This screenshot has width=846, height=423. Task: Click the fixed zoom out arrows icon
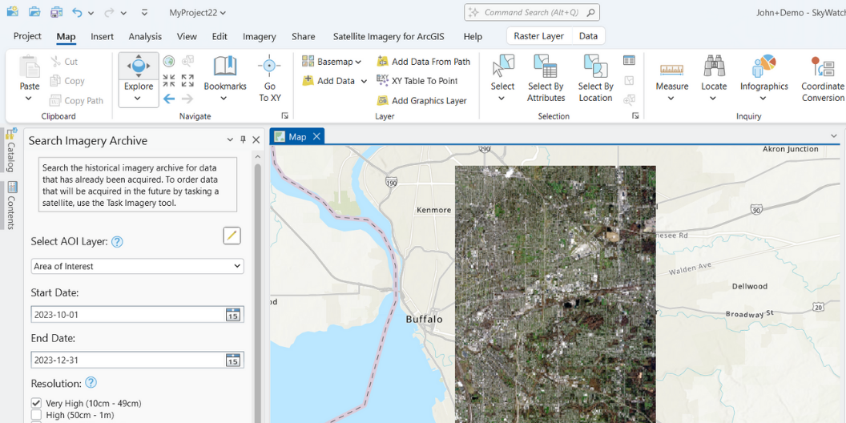click(x=187, y=80)
